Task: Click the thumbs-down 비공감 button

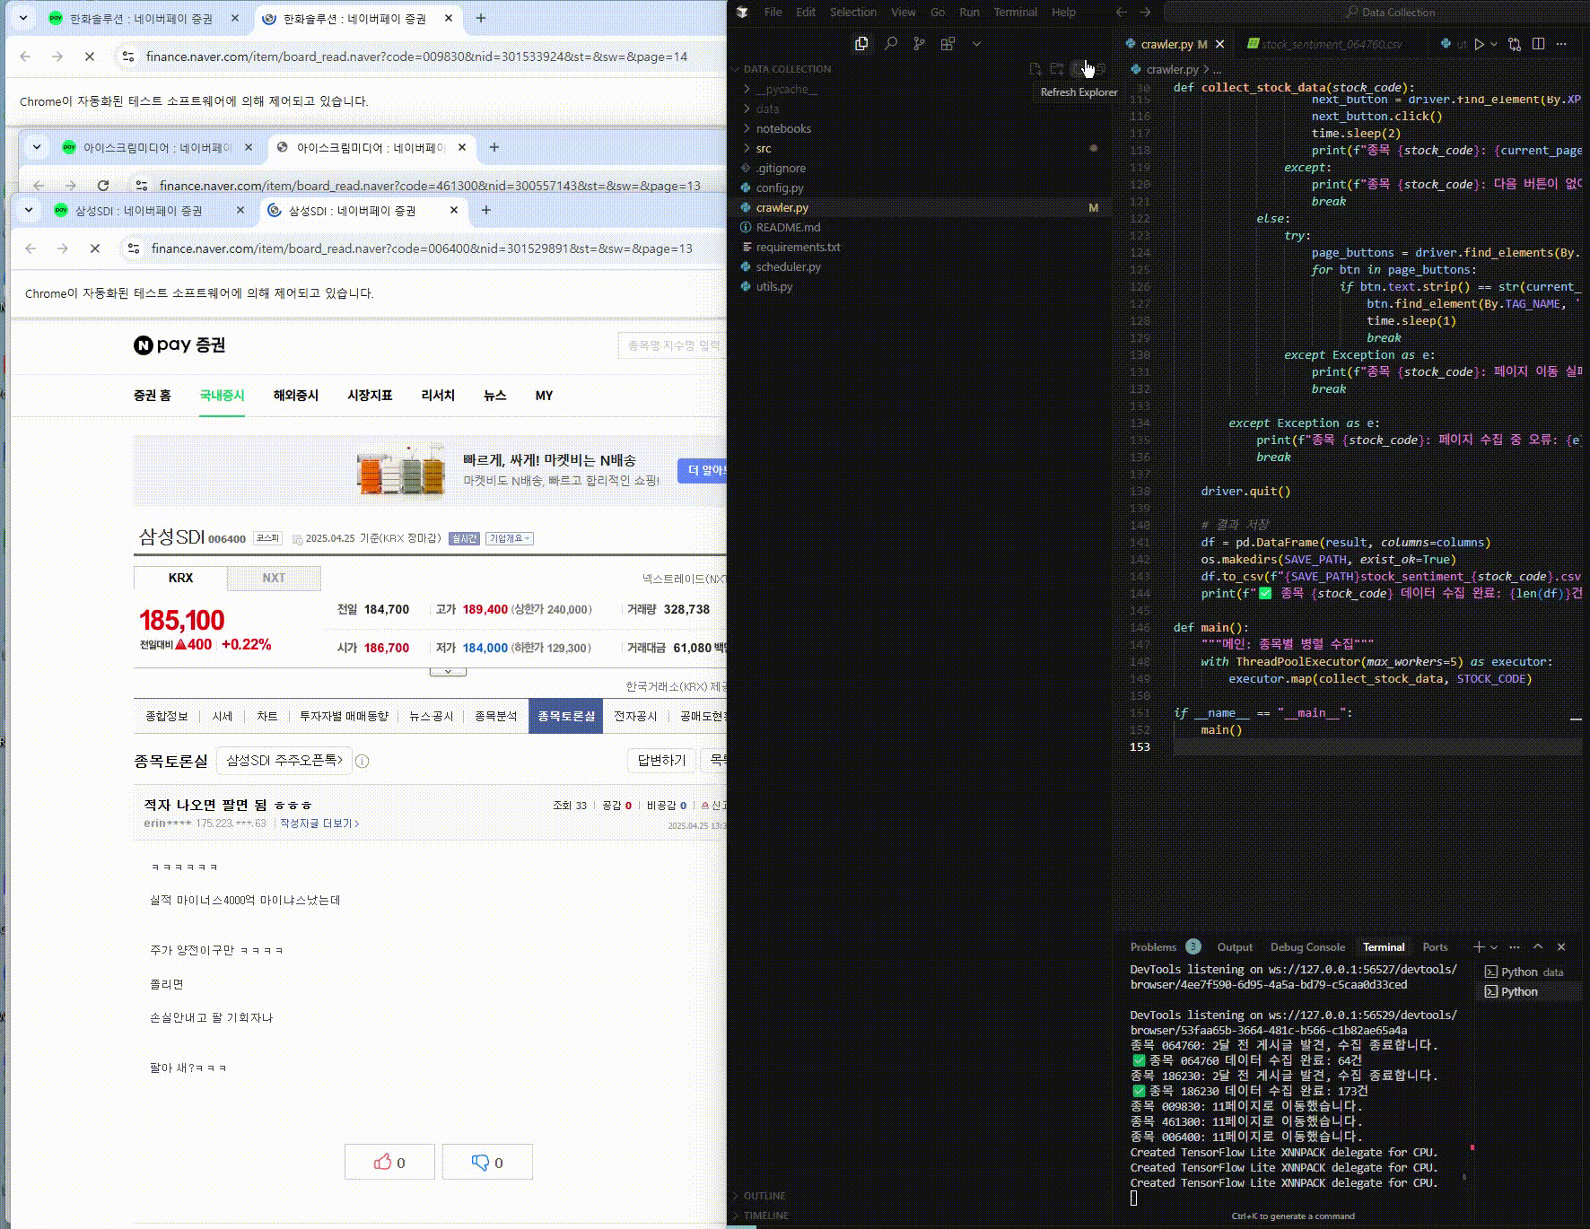Action: (x=487, y=1162)
